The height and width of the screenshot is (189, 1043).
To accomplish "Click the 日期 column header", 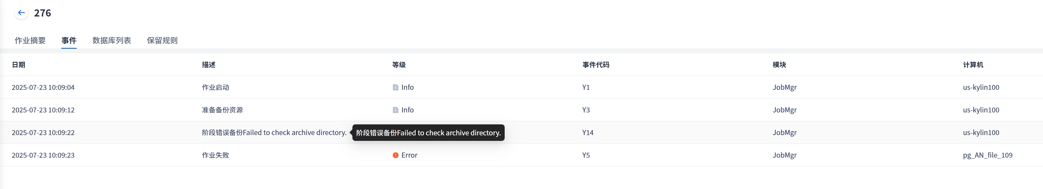I will pos(19,65).
